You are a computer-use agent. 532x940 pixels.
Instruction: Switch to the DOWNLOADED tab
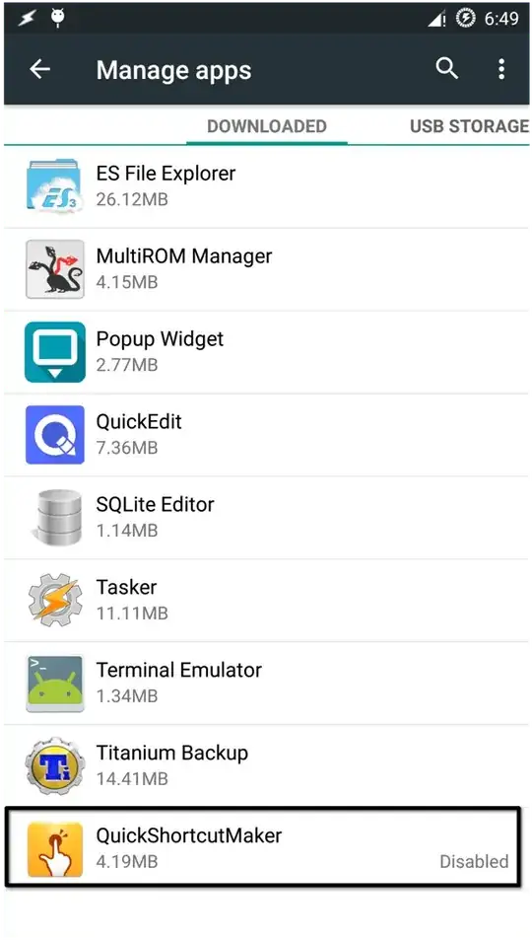click(x=267, y=126)
